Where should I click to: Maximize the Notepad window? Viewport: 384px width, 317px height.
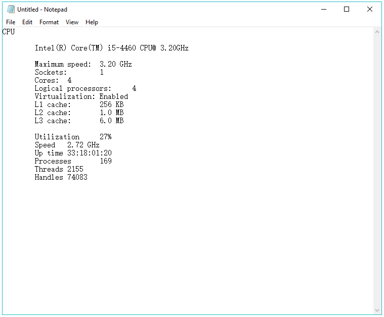(347, 9)
